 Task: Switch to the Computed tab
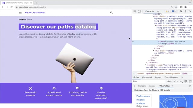click(x=147, y=77)
